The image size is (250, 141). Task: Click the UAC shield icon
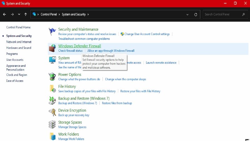[x=122, y=34]
